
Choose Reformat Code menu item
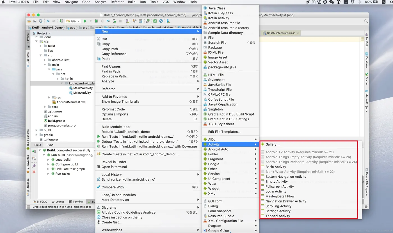pyautogui.click(x=148, y=109)
